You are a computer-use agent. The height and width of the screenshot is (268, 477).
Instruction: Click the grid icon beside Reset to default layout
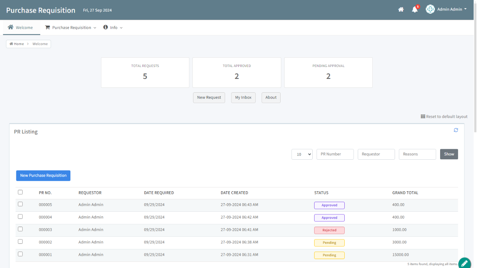click(x=423, y=117)
